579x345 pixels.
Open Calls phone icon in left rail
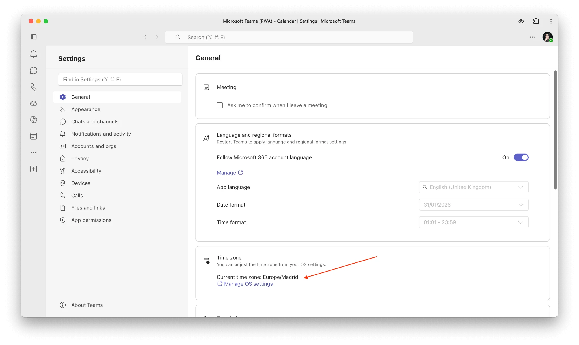[x=33, y=87]
